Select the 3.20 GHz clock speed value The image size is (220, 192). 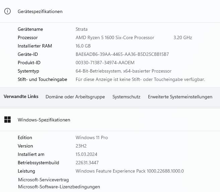click(x=183, y=37)
